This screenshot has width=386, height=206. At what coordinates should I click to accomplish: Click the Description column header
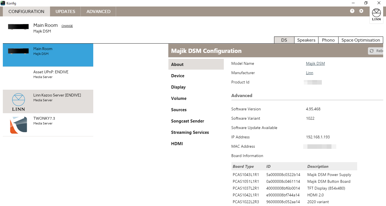click(x=318, y=166)
